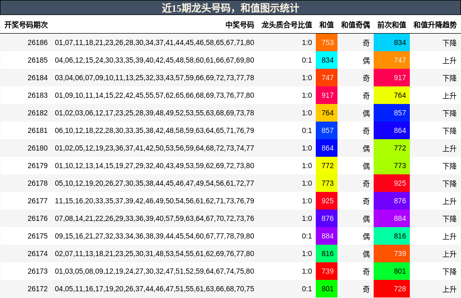The width and height of the screenshot is (461, 298).
Task: Click the 上升 trend in row 26172
Action: click(450, 289)
